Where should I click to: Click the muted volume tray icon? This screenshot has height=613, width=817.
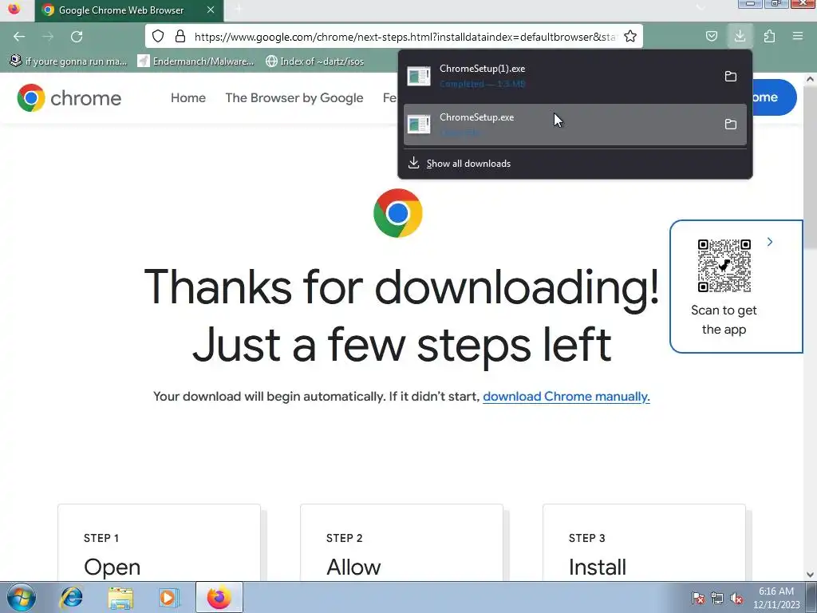pyautogui.click(x=736, y=598)
